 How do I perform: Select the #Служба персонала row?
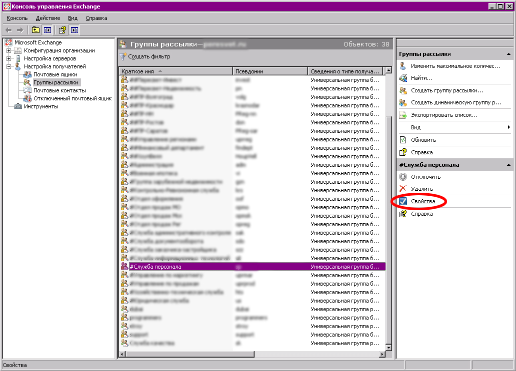252,267
